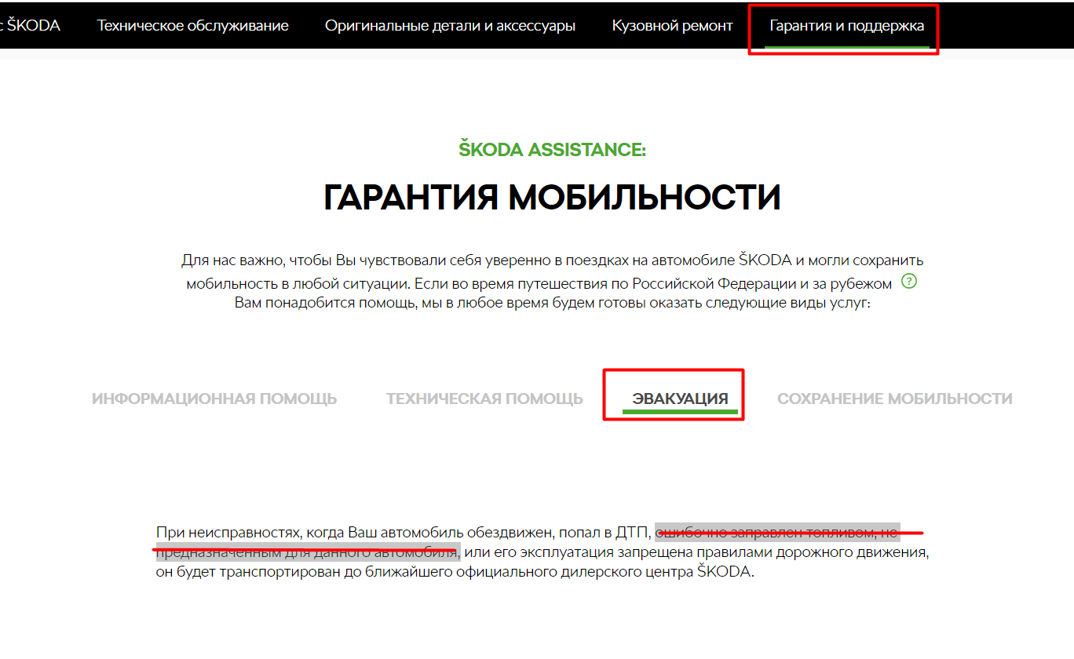The image size is (1074, 659).
Task: Click the line starting 'он будет транспортирован'
Action: [455, 572]
